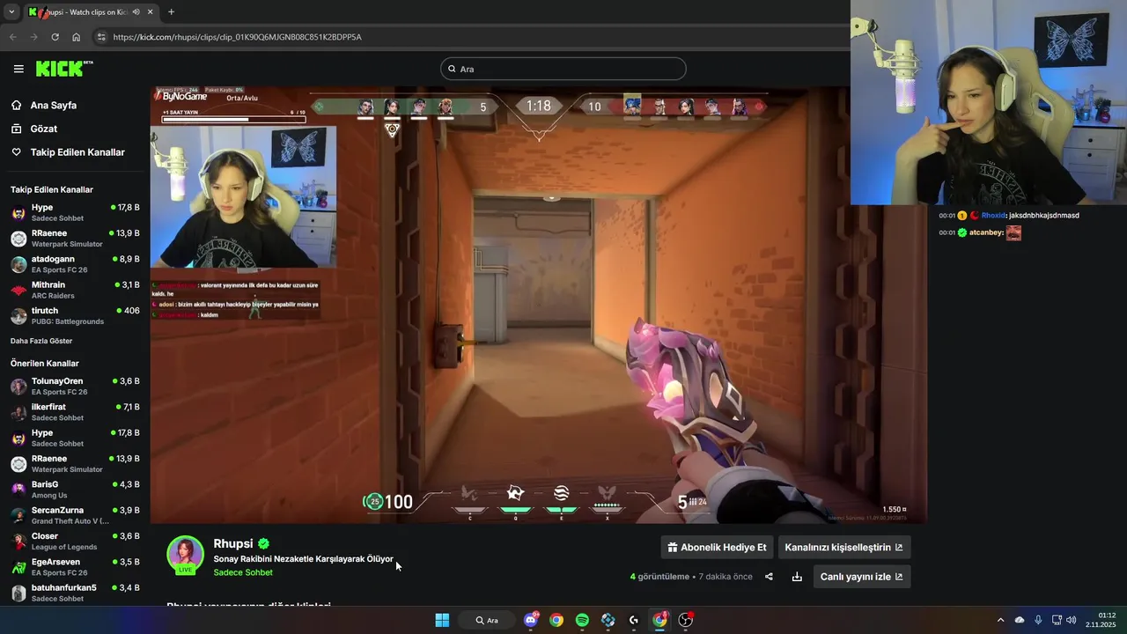1127x634 pixels.
Task: Click the clip video player
Action: click(538, 305)
